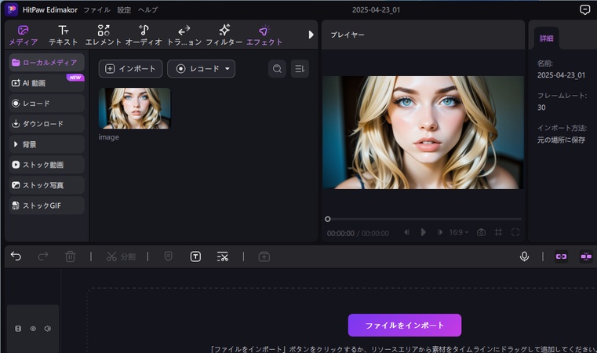Viewport: 597px width, 353px height.
Task: Select ローカルメディア in the sidebar
Action: [47, 63]
